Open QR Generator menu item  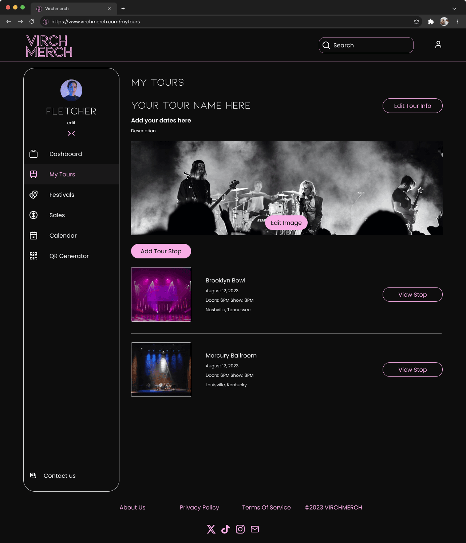71,256
